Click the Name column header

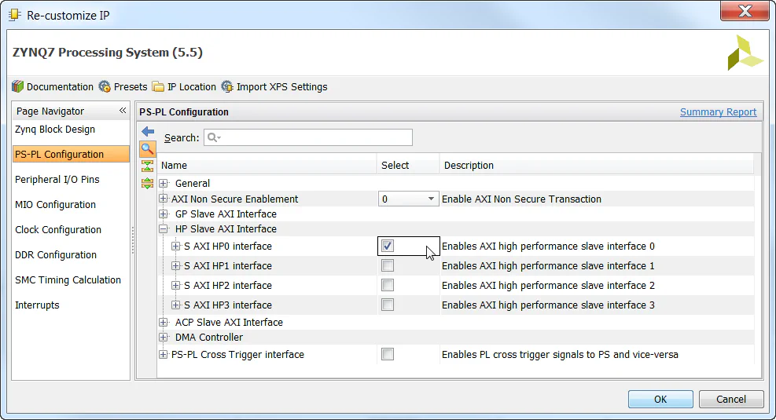(x=267, y=166)
